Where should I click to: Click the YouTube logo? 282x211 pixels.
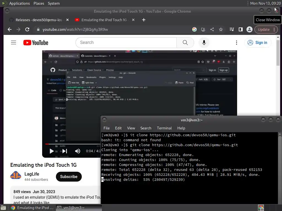point(36,43)
